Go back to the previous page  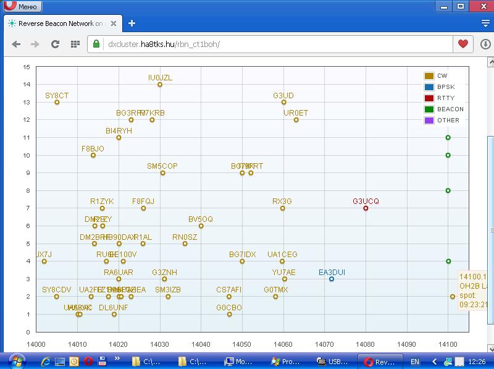pyautogui.click(x=17, y=44)
